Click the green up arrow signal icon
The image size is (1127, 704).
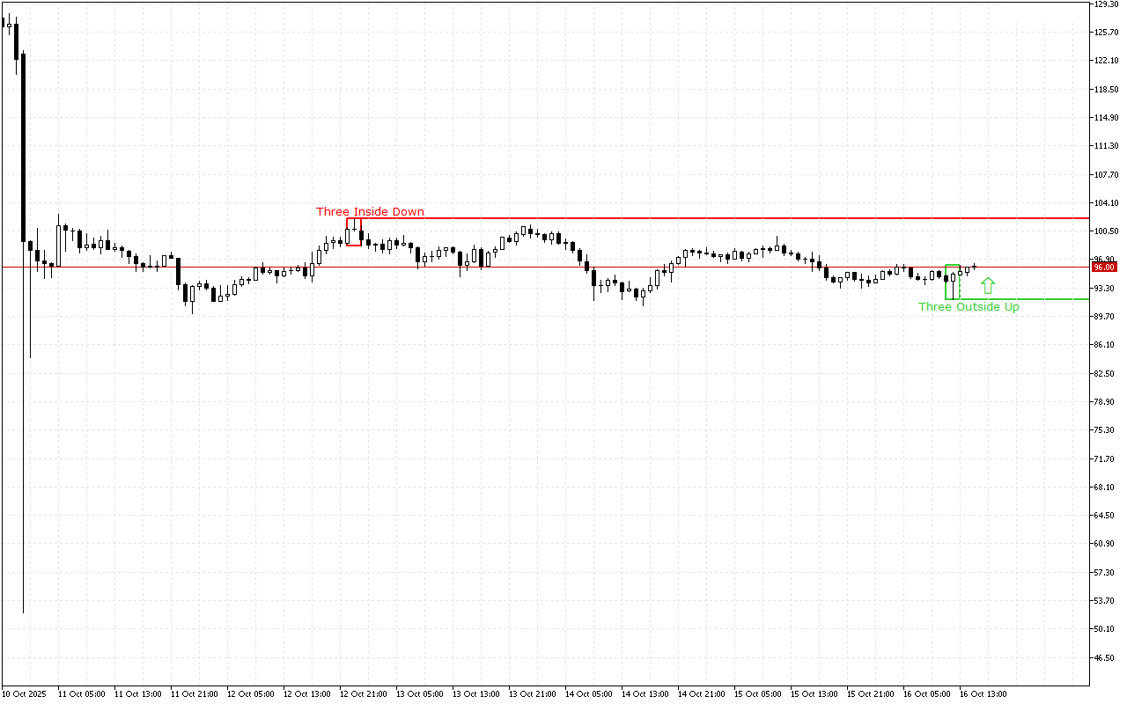(988, 285)
